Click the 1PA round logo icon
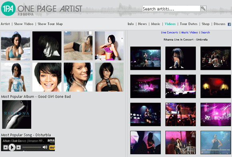 (x=8, y=8)
